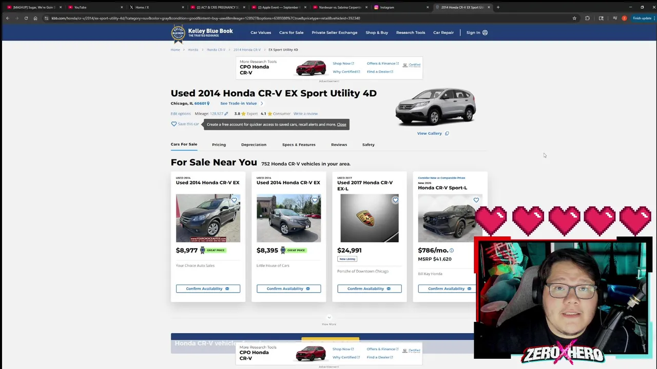This screenshot has width=657, height=369.
Task: Select the Cars For Sale tab
Action: pos(184,145)
